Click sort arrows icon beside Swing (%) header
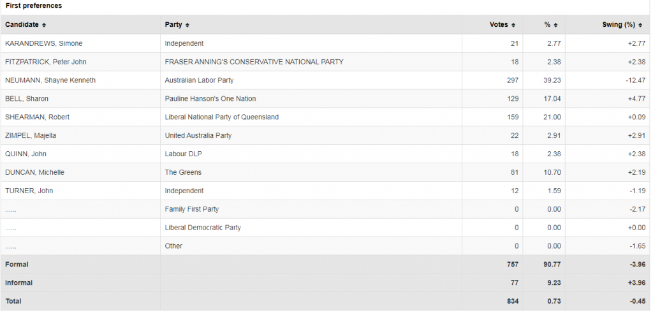Screen dimensions: 653x315 (x=641, y=25)
